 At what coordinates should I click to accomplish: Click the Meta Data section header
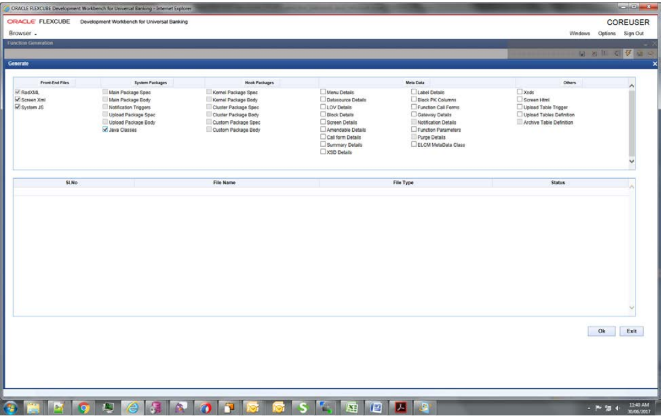click(415, 82)
